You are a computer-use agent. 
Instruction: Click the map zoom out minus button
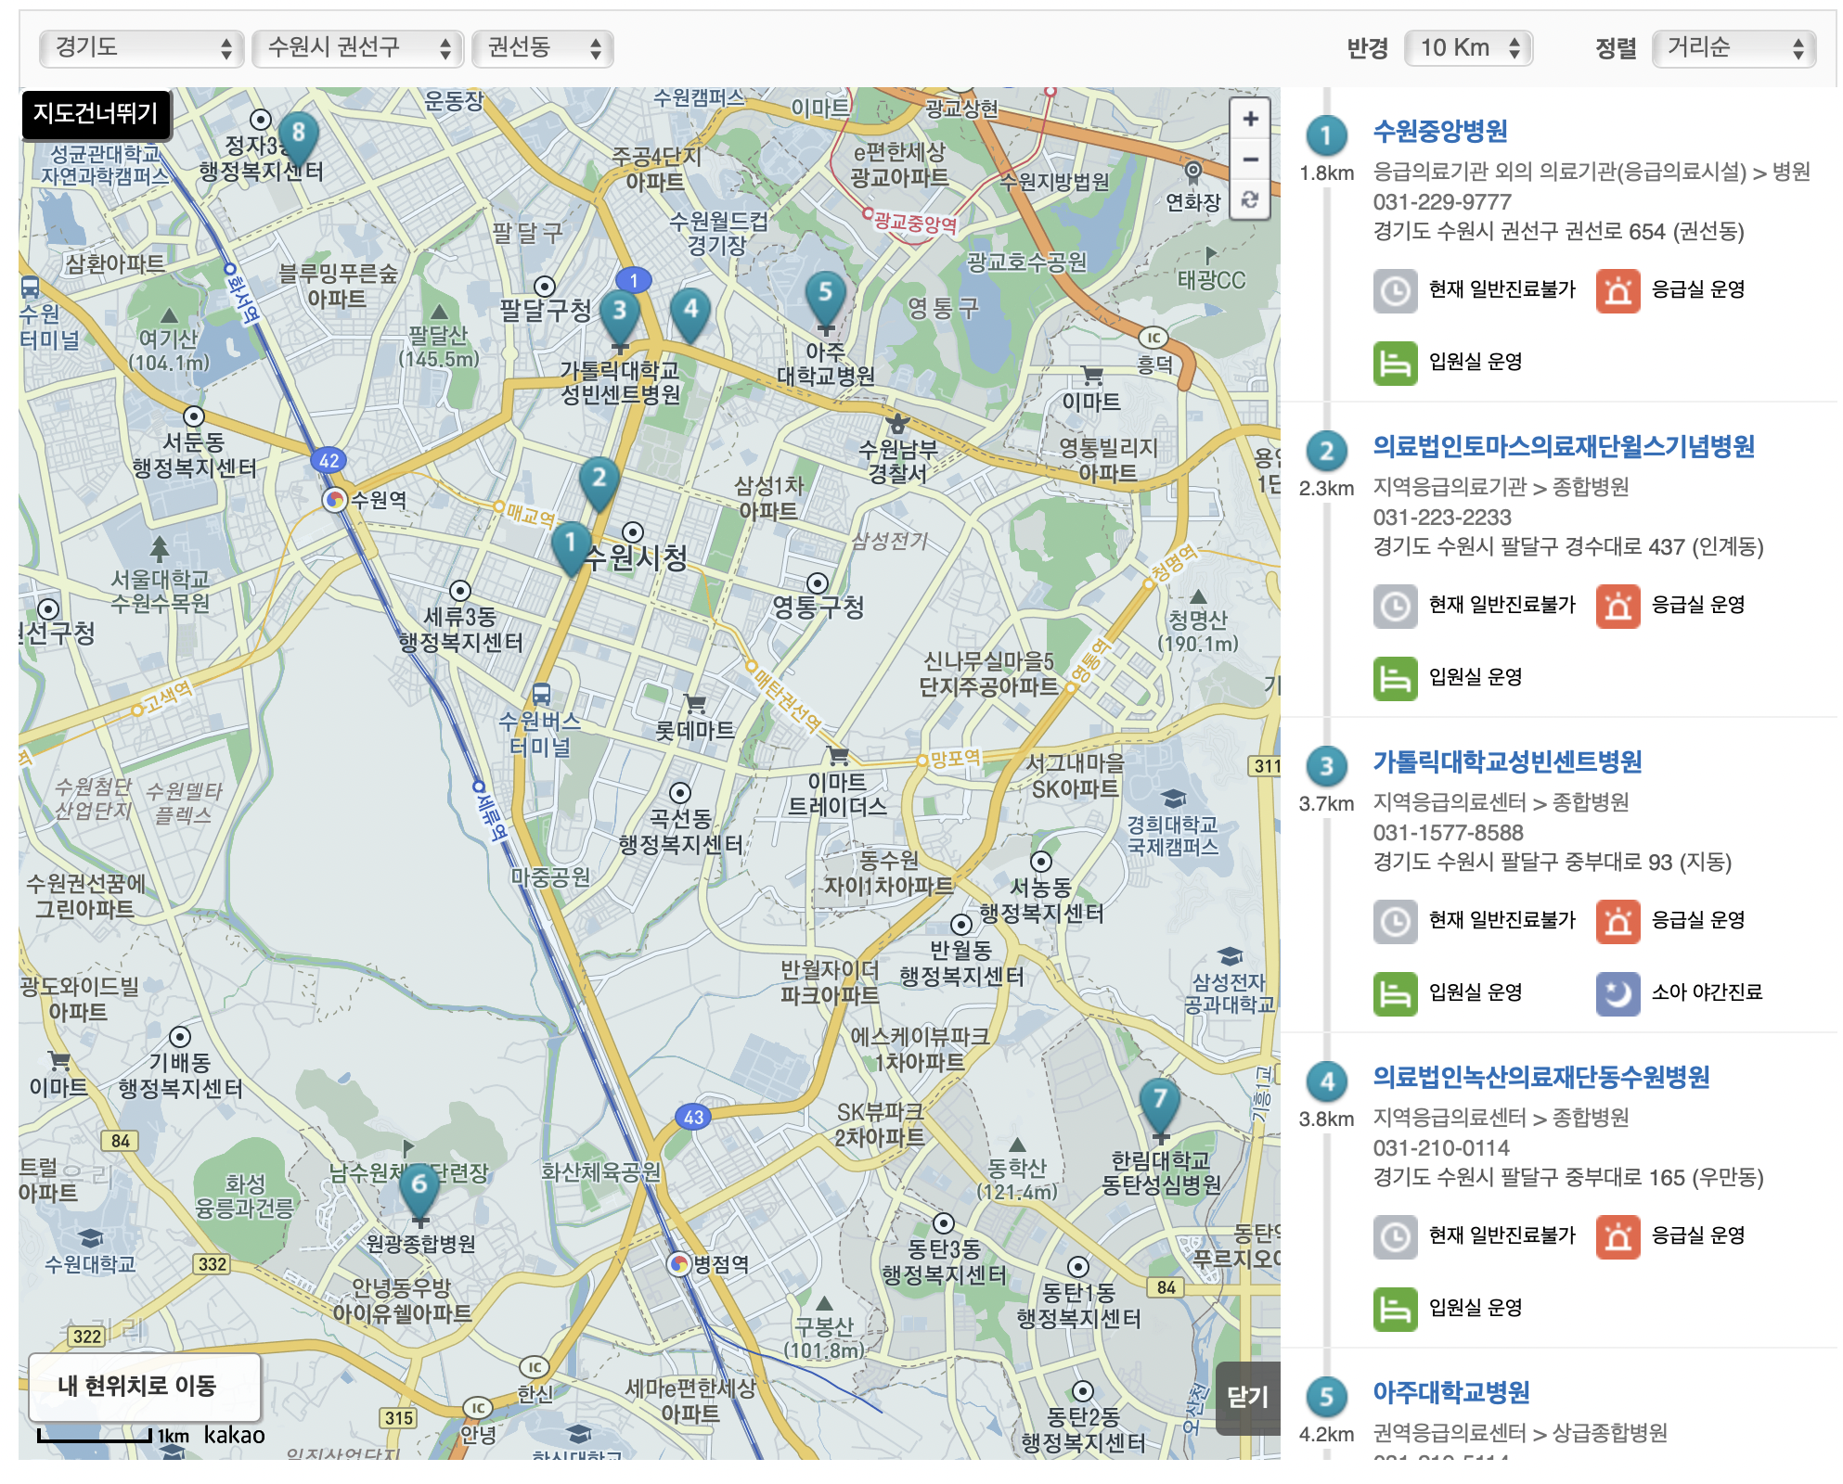pyautogui.click(x=1250, y=160)
